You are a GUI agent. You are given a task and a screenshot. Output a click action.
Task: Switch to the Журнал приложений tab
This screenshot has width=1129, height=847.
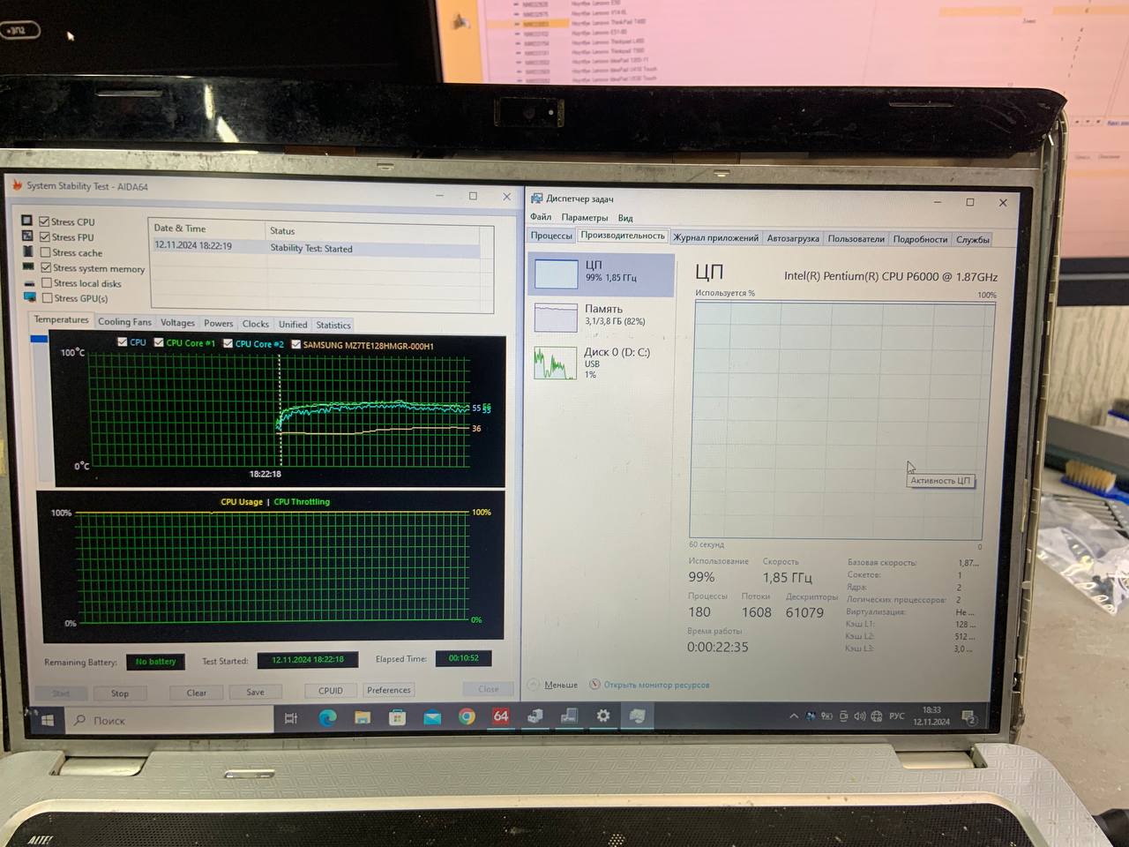(715, 237)
